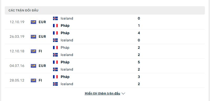Screen dimensions: 210x101
Task: Click competition icon beside 04.07.16
Action: 33,66
